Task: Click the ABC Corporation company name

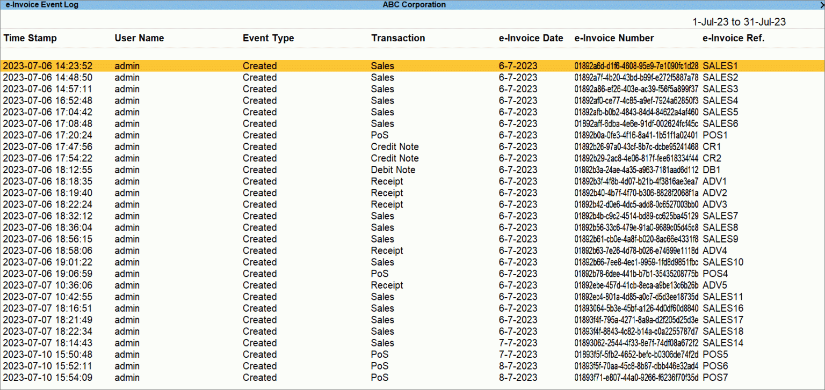Action: pyautogui.click(x=414, y=4)
